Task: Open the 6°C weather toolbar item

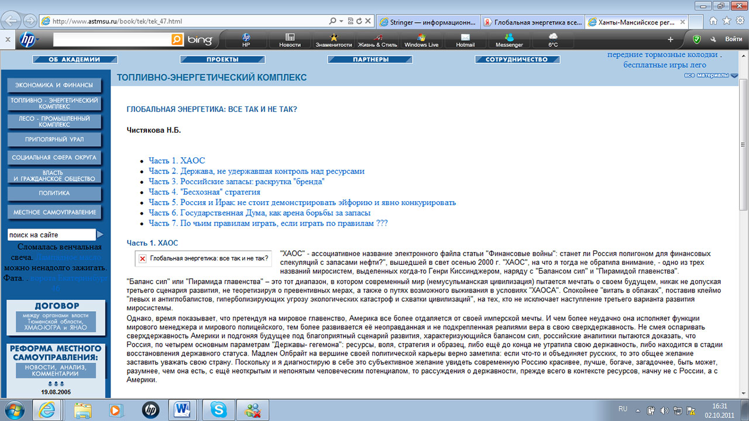Action: point(553,40)
